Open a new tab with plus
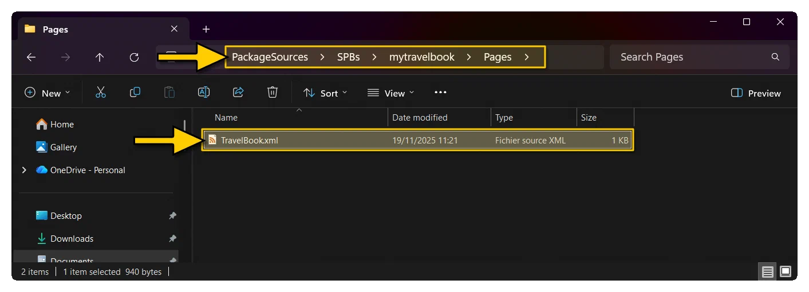 (x=206, y=29)
